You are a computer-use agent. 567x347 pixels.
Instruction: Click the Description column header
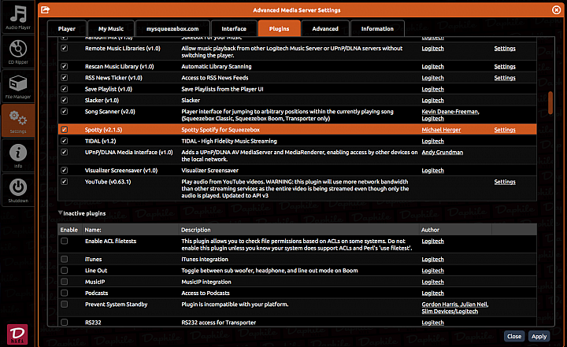click(x=195, y=230)
